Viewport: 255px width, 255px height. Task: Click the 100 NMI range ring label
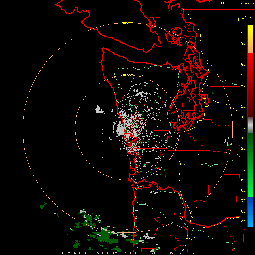(127, 23)
